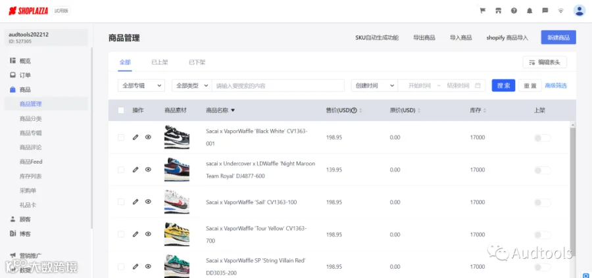Image resolution: width=592 pixels, height=278 pixels.
Task: Toggle the 上架 switch for 'Tour Yellow' product
Action: (543, 235)
